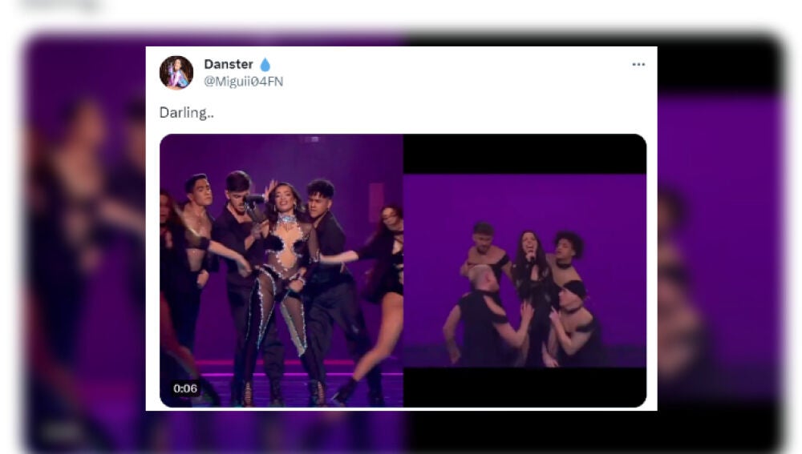This screenshot has height=454, width=802.
Task: Open the Danster display name link
Action: [229, 64]
